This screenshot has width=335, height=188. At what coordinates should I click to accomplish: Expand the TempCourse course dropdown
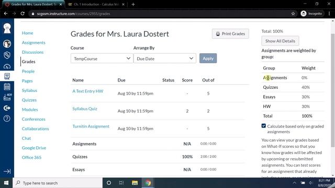tap(102, 58)
